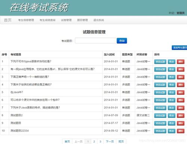Go to page 2 in pagination

(94, 141)
